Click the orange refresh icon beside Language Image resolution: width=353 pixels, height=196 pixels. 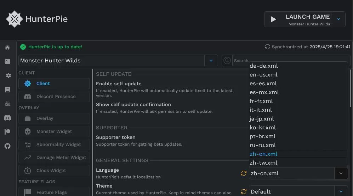(244, 173)
